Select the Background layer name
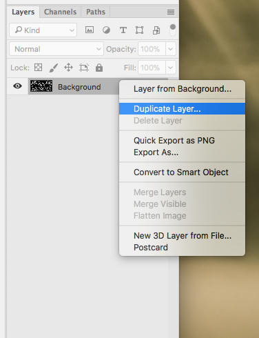This screenshot has width=259, height=338. pyautogui.click(x=79, y=87)
